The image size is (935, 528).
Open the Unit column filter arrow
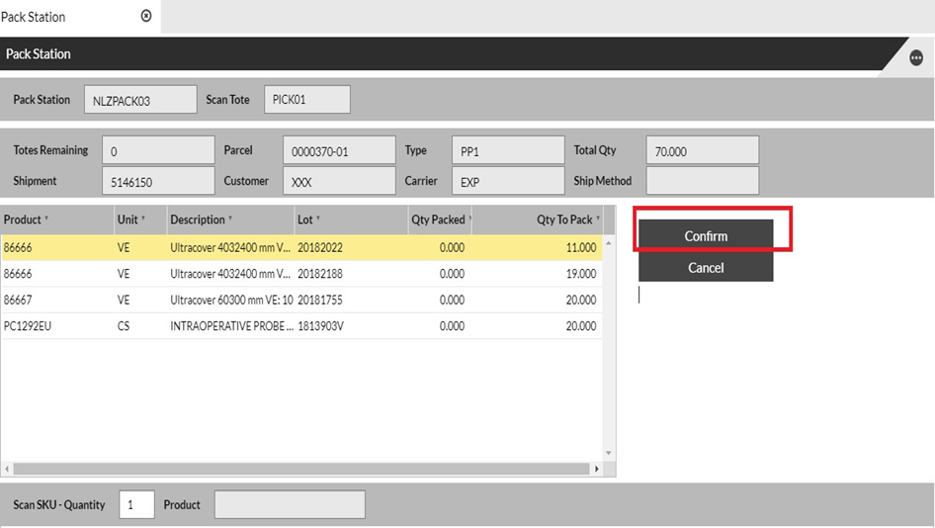coord(143,220)
